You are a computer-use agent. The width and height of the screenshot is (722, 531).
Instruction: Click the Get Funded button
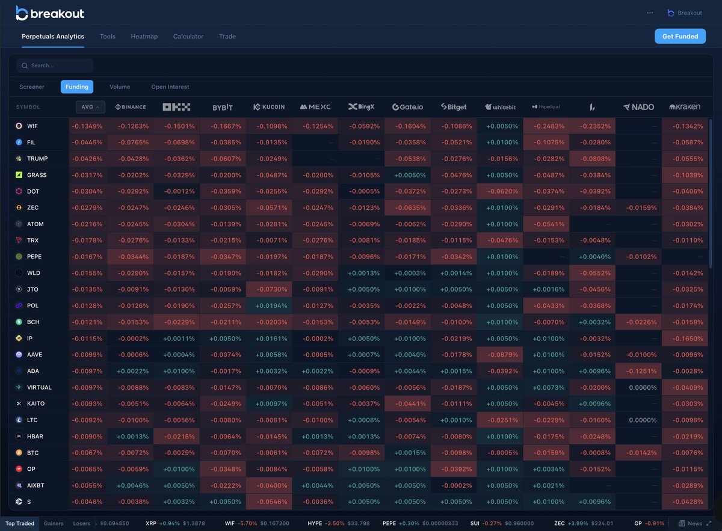click(x=680, y=36)
